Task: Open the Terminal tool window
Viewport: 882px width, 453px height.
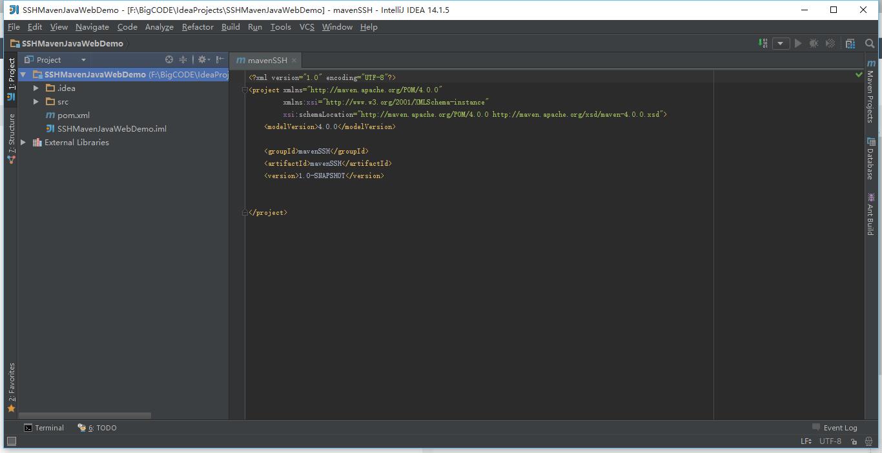Action: click(44, 427)
